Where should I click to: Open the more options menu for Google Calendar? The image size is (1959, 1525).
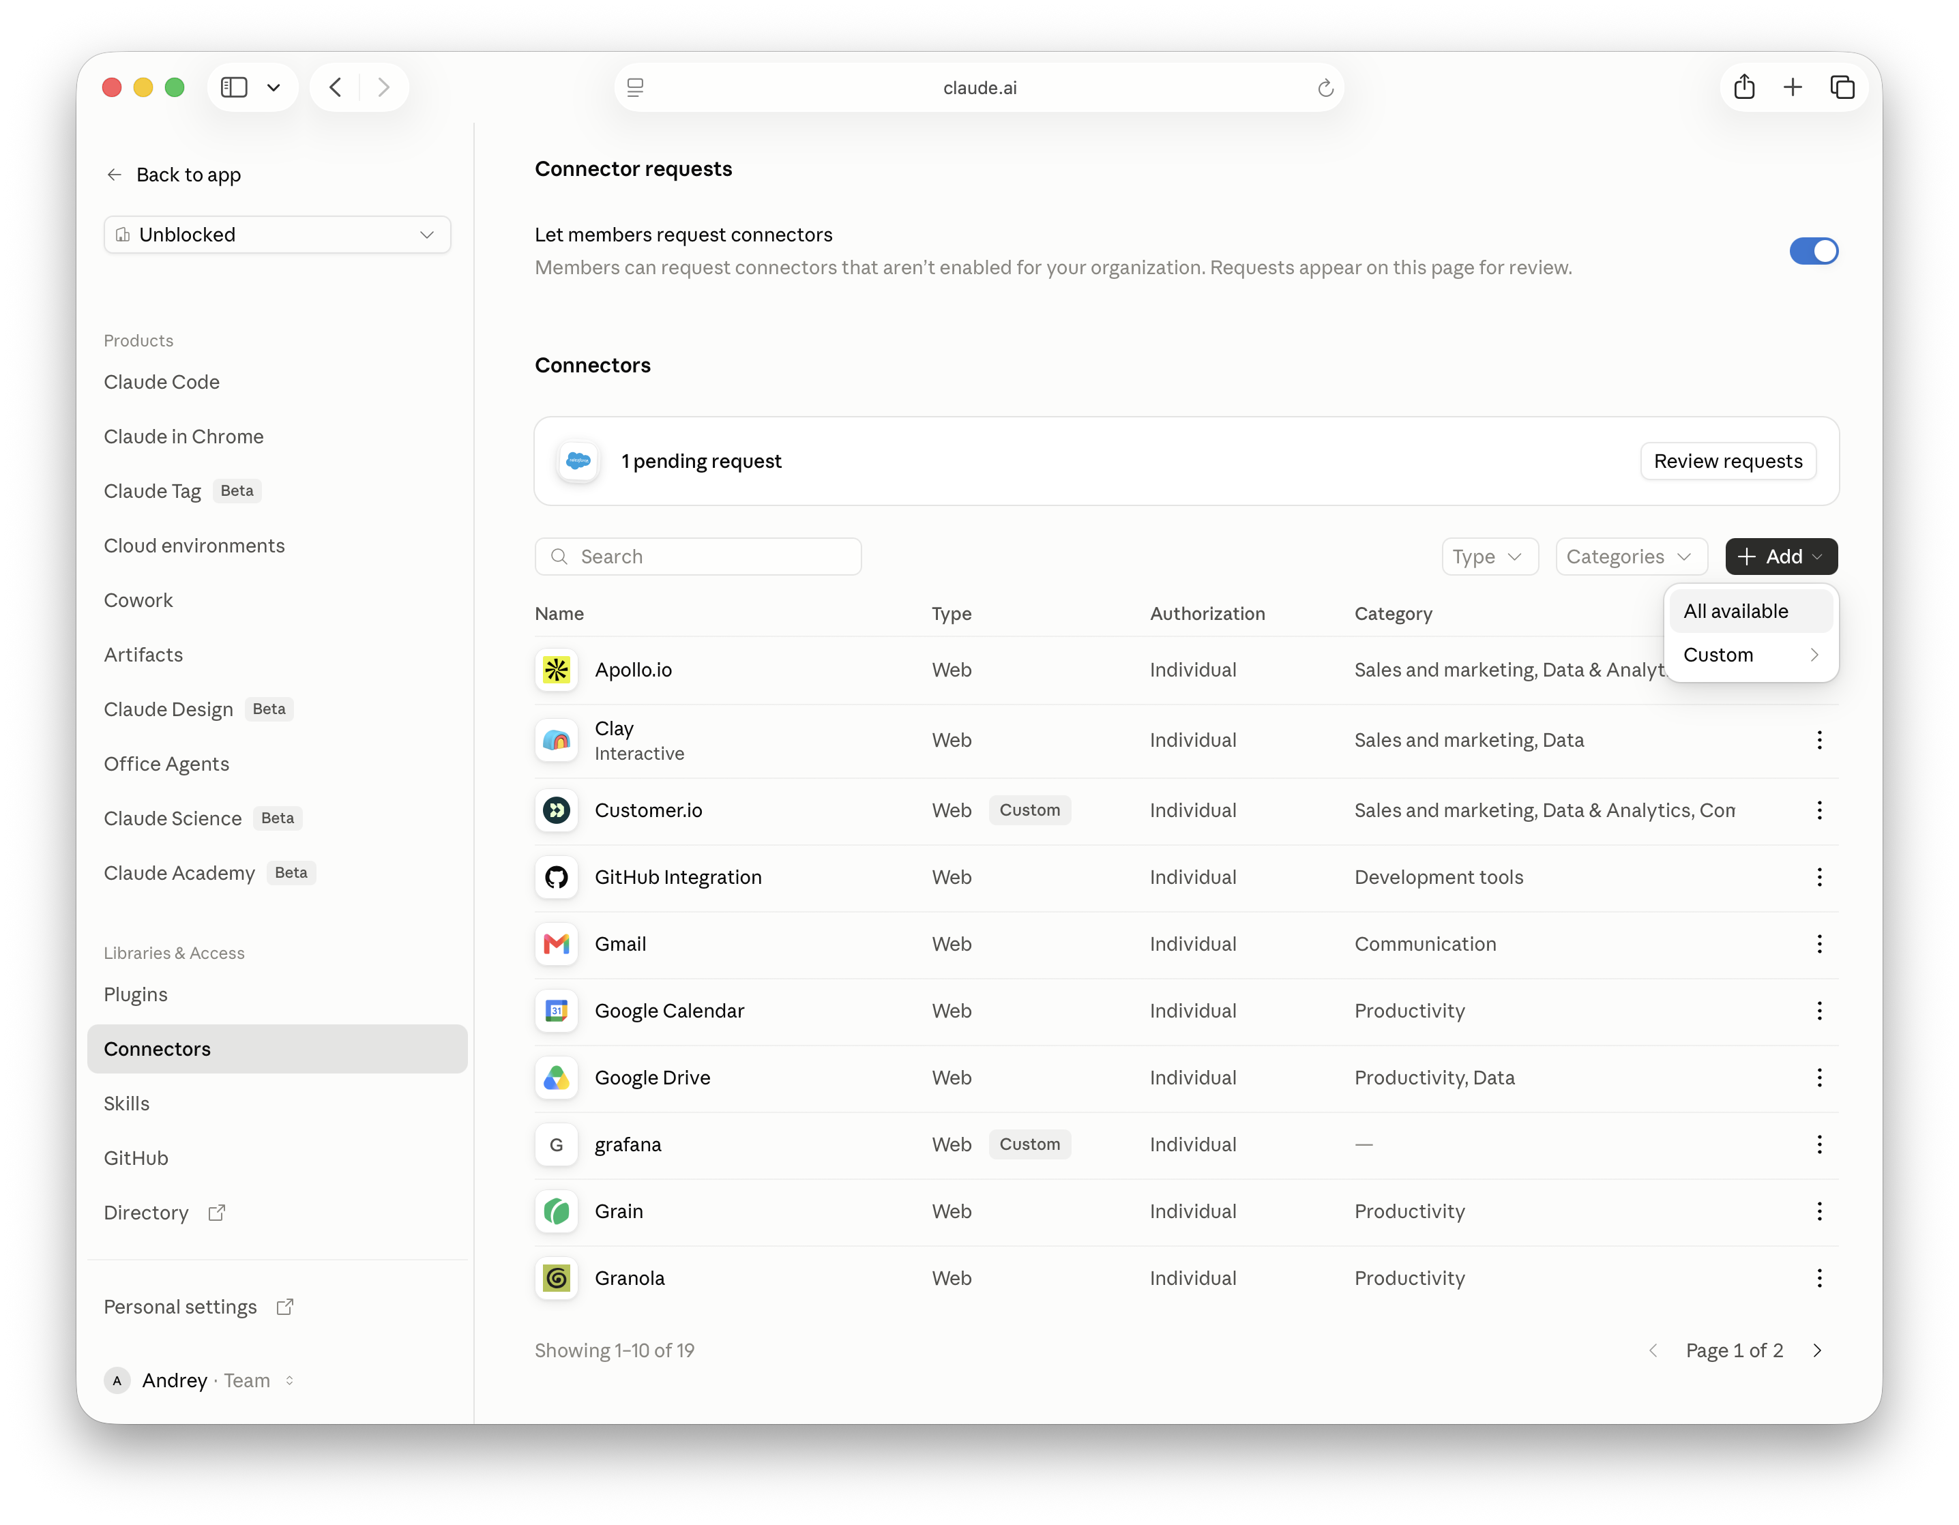(x=1819, y=1011)
